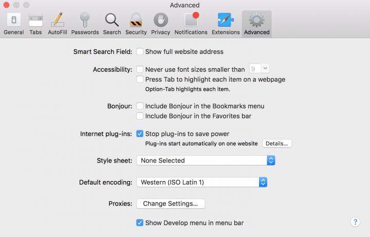Viewport: 370px width, 237px height.
Task: Open the Style sheet dropdown
Action: 206,161
